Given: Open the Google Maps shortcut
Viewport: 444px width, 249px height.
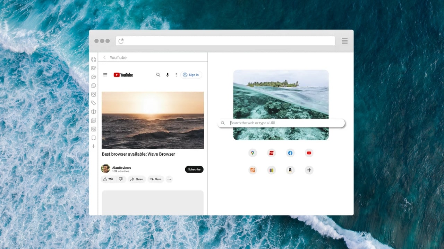Looking at the screenshot, I should tap(253, 153).
